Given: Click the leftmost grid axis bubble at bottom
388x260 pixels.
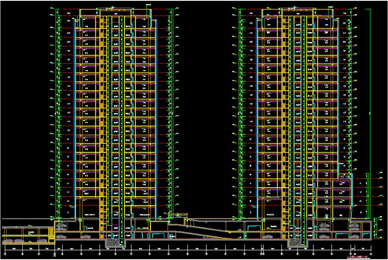Looking at the screenshot, I should point(4,254).
